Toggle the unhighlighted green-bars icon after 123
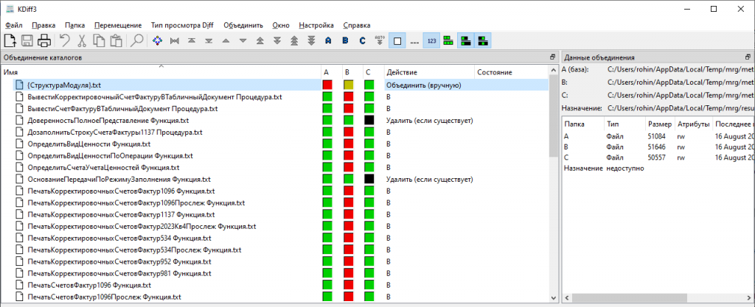 coord(448,40)
